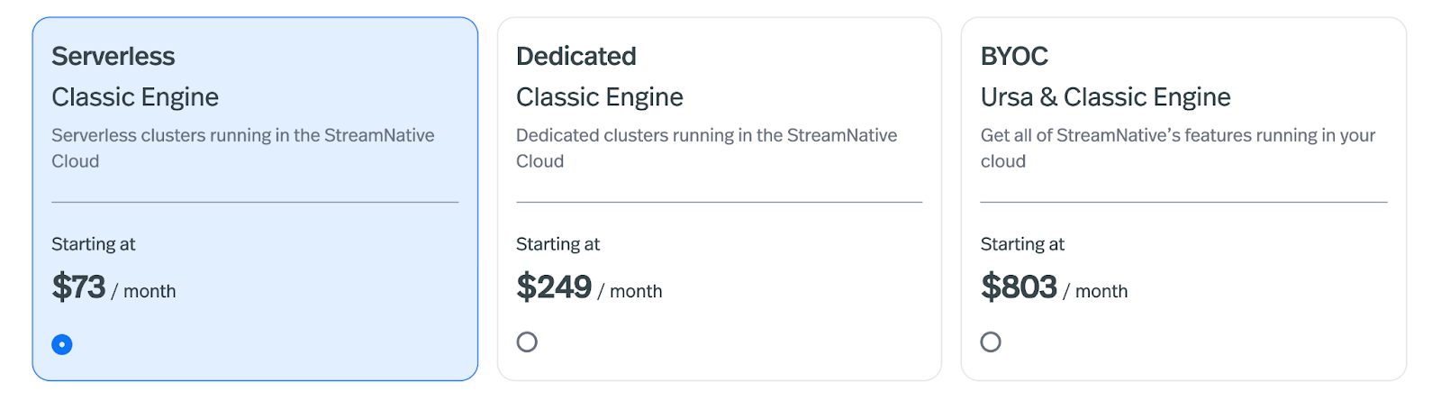Click the Dedicated card title
Image resolution: width=1441 pixels, height=401 pixels.
(x=576, y=57)
